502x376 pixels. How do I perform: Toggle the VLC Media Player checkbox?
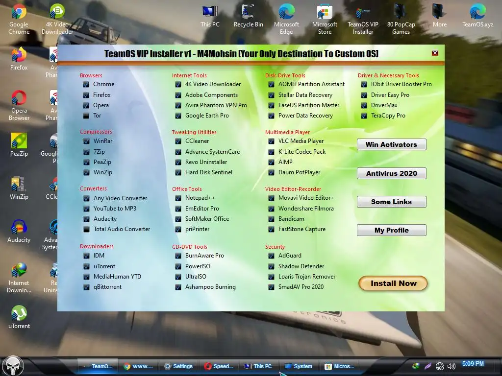[271, 141]
